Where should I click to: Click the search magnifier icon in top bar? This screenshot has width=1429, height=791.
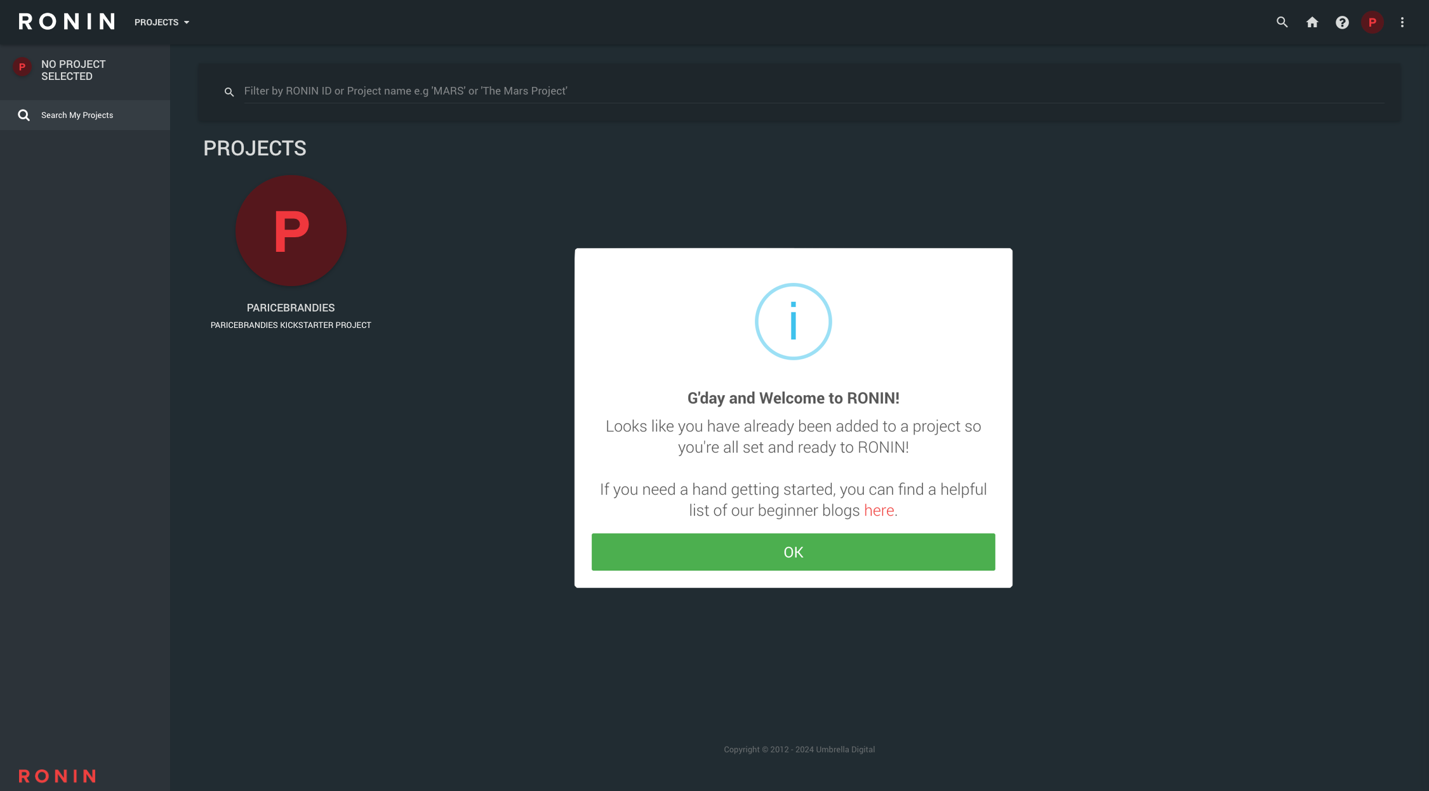tap(1282, 22)
